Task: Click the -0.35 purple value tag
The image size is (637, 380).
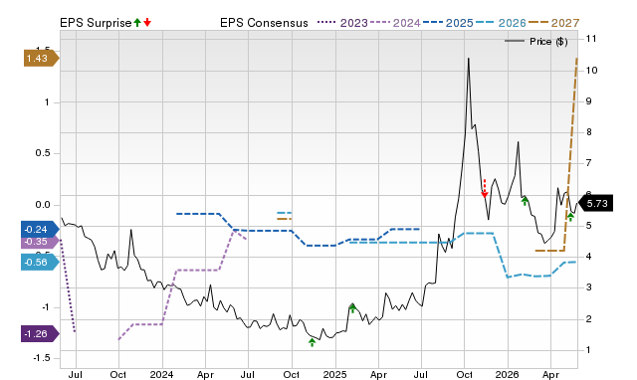Action: pyautogui.click(x=40, y=242)
